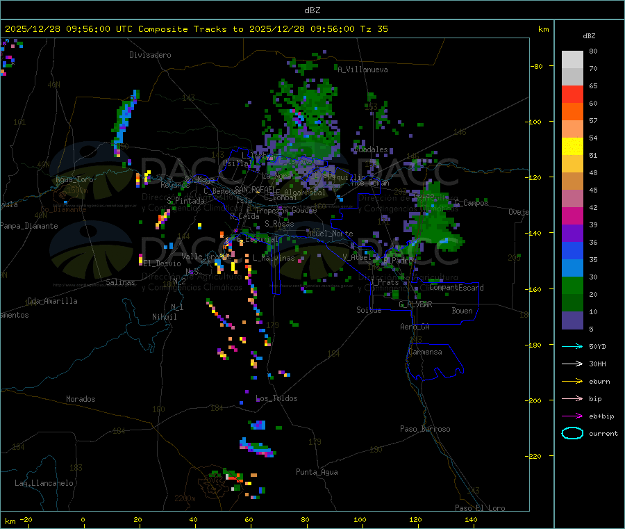Click the -140 km axis tick label
Image resolution: width=625 pixels, height=529 pixels.
535,233
